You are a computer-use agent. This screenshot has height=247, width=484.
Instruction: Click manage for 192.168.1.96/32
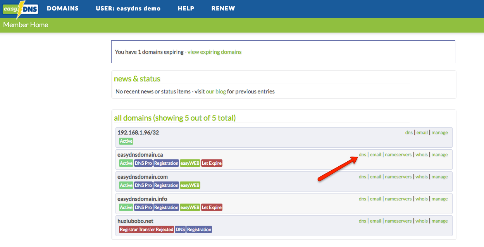(439, 133)
